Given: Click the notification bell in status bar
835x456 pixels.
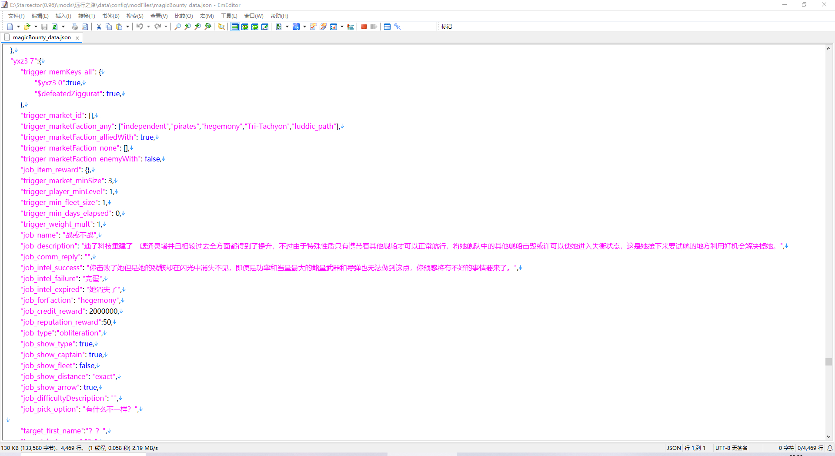Looking at the screenshot, I should (x=830, y=448).
